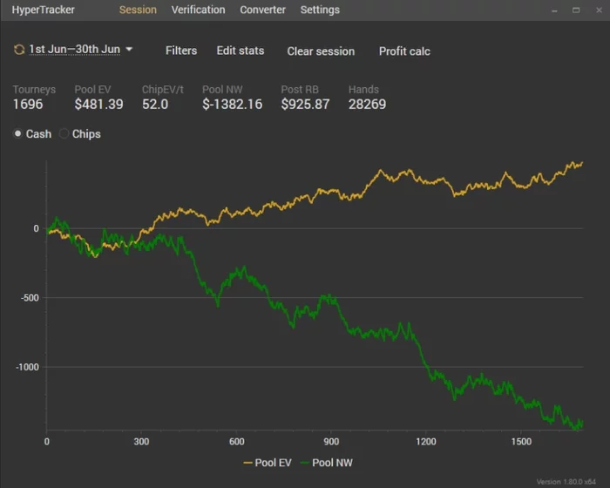Click the green Pool NW legend swatch
The width and height of the screenshot is (610, 488).
pyautogui.click(x=304, y=463)
